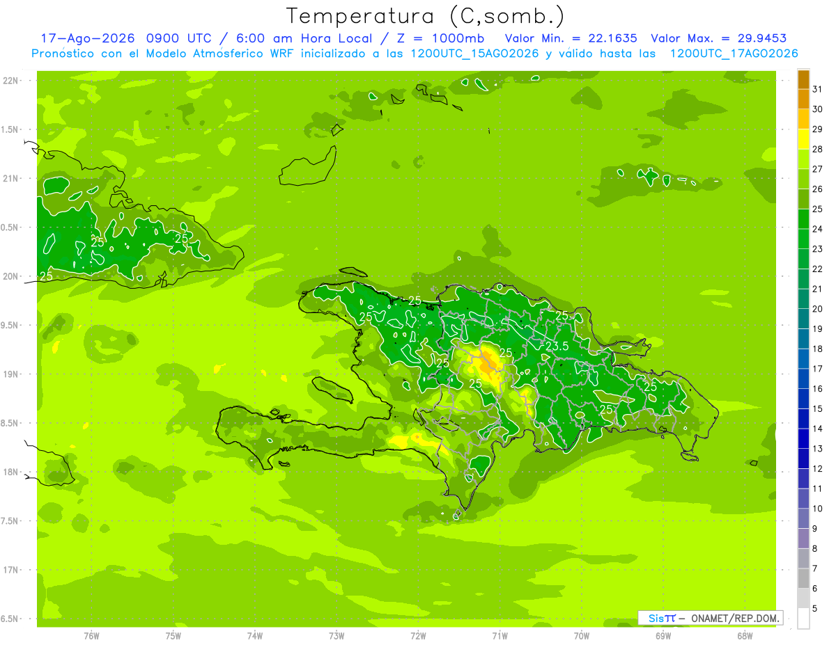Click the gray colorbar swatch between 6 and 7
This screenshot has height=645, width=836.
click(803, 579)
